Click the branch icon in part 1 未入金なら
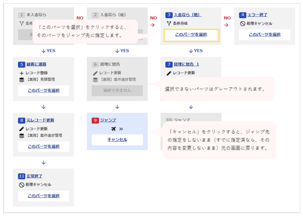 point(22,24)
